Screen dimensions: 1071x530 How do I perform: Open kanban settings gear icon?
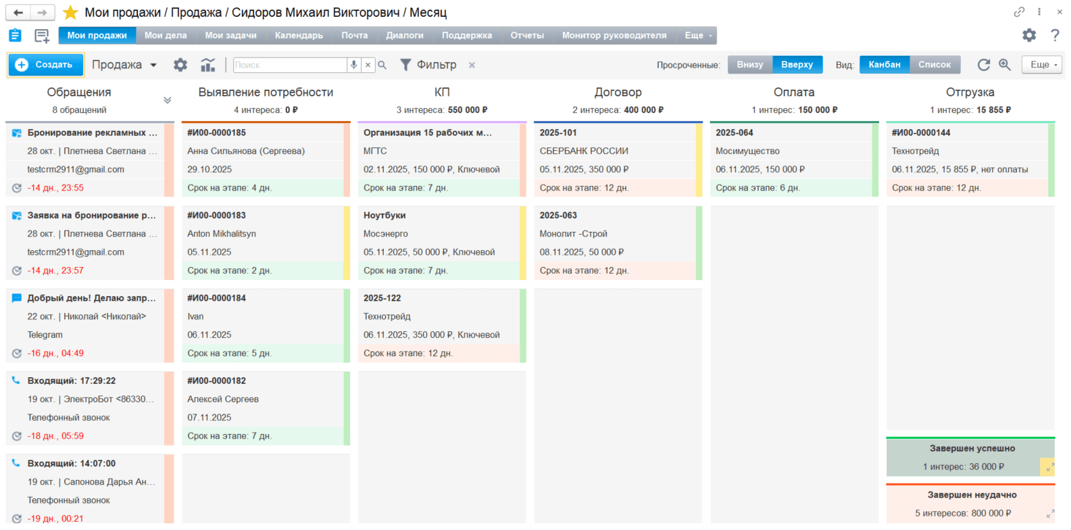(x=180, y=65)
